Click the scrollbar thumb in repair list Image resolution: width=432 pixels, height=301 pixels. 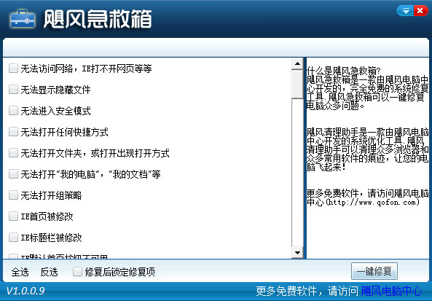pos(297,84)
